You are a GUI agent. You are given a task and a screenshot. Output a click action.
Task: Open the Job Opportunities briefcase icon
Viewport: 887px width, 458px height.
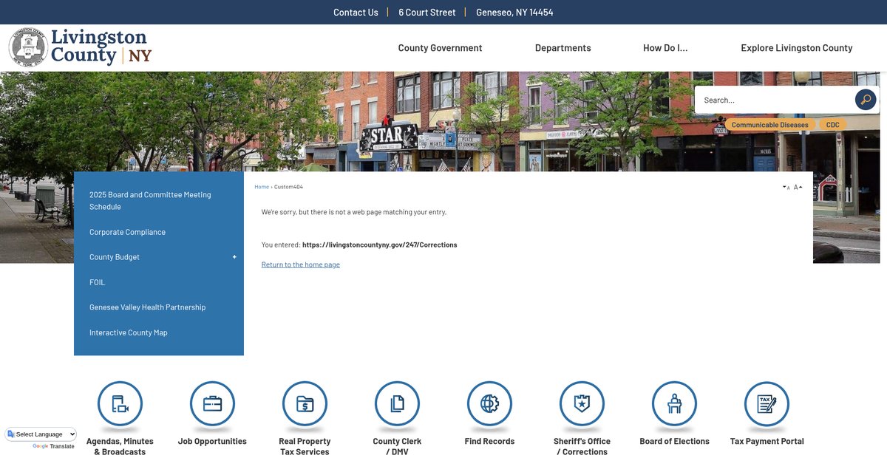tap(212, 404)
